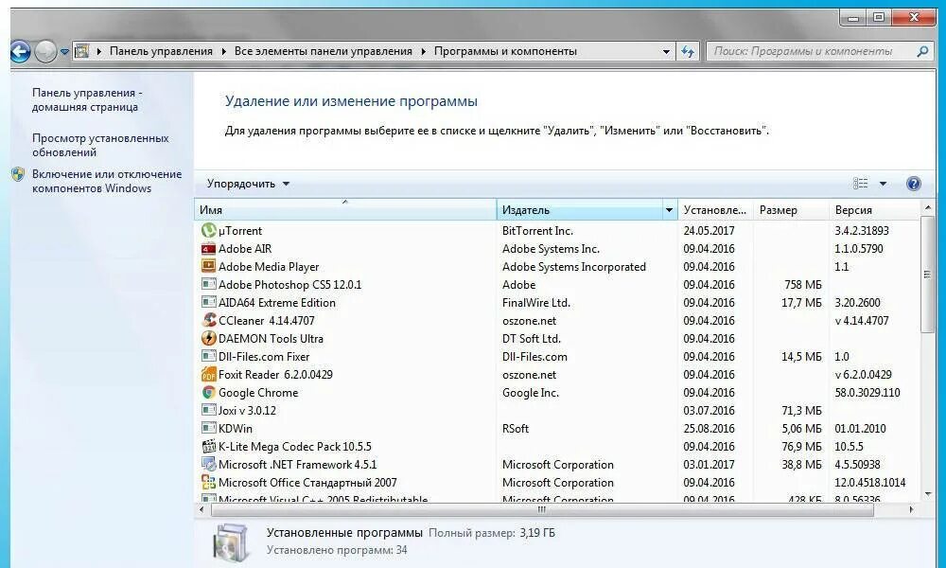The height and width of the screenshot is (568, 946).
Task: Click the Dll-Files.com Fixer icon
Action: (208, 356)
